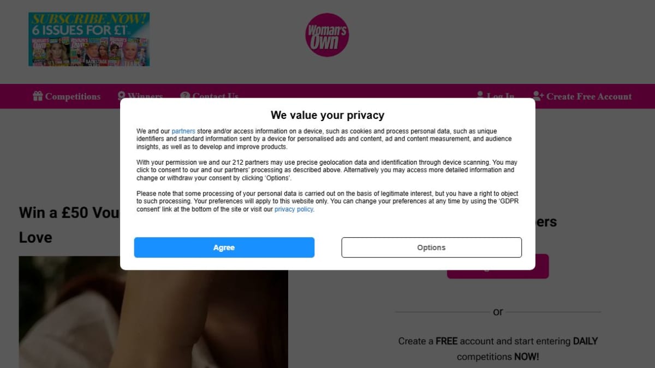Open the Woman's Own logo homepage
655x368 pixels.
(x=327, y=35)
